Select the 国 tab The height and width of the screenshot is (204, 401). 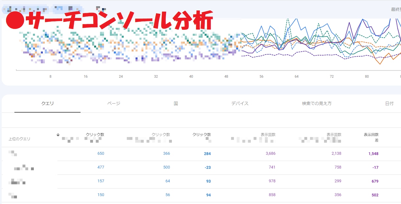(x=176, y=103)
